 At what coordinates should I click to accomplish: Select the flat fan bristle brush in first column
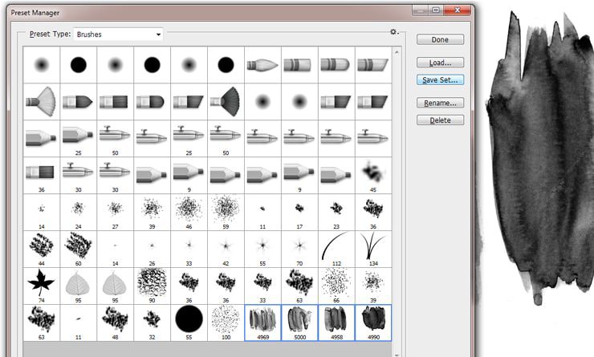41,102
